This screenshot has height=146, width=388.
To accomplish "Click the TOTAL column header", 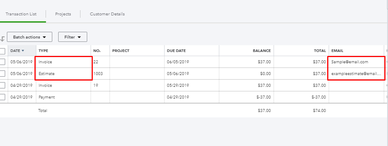I will 320,51.
